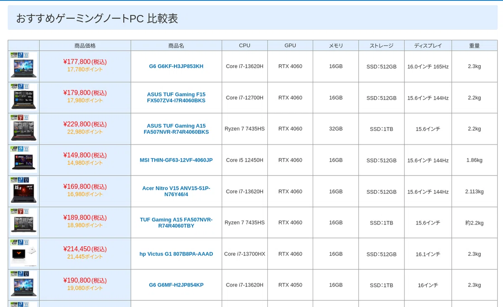Open the G6 G6MF-H2JP854KP product link
The height and width of the screenshot is (307, 503).
click(176, 285)
